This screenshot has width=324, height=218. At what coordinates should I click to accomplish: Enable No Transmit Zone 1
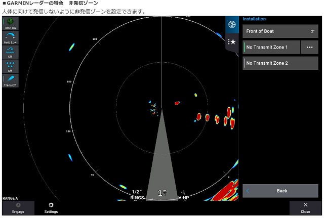271,47
